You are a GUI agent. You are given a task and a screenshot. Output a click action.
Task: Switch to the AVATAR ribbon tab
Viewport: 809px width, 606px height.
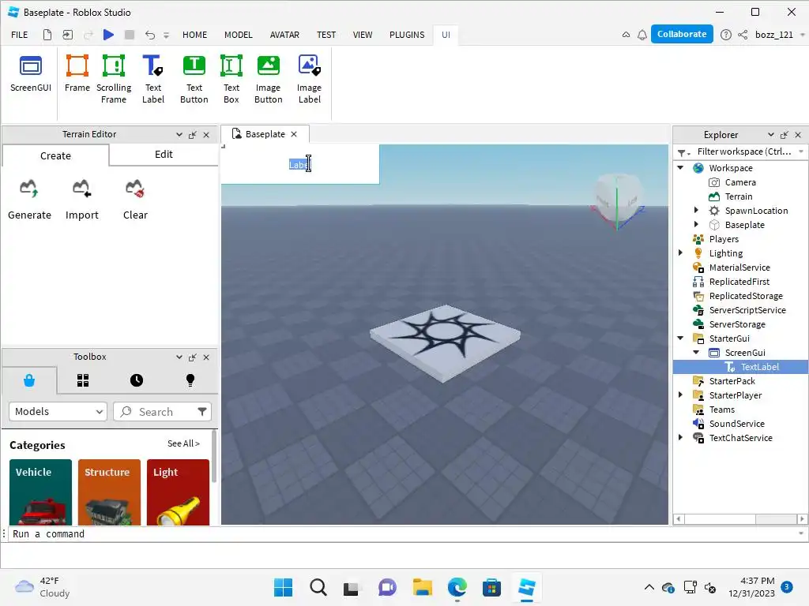[284, 35]
